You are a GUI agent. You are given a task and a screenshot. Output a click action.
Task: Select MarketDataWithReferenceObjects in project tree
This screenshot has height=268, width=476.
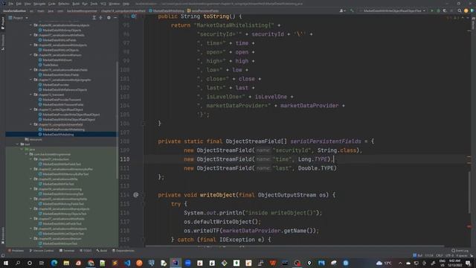(x=65, y=89)
